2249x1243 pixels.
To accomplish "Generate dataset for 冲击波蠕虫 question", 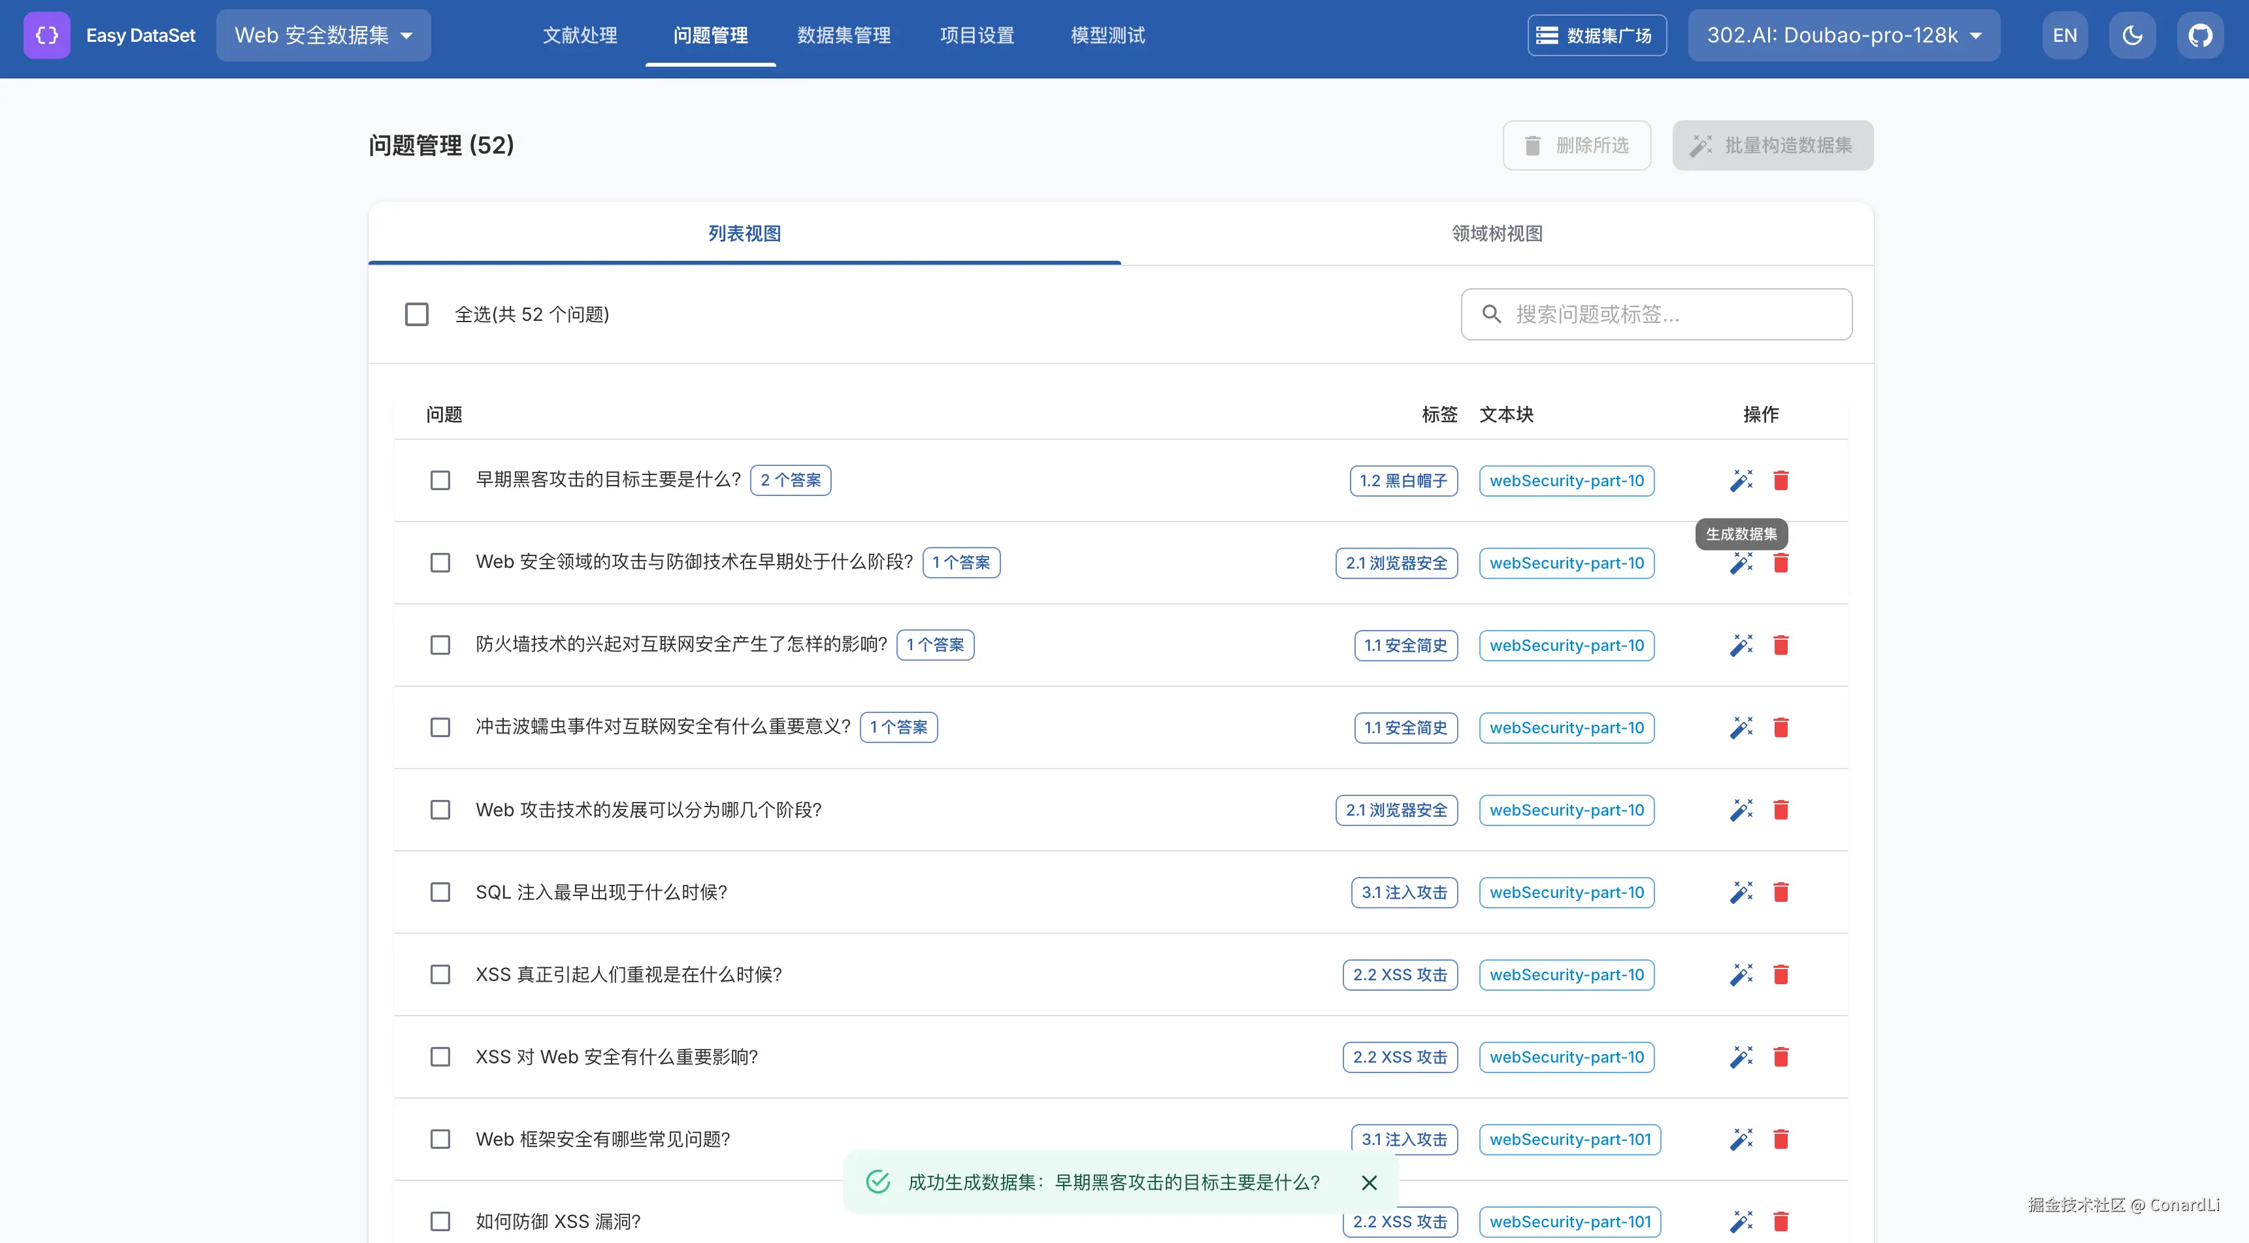I will coord(1741,727).
